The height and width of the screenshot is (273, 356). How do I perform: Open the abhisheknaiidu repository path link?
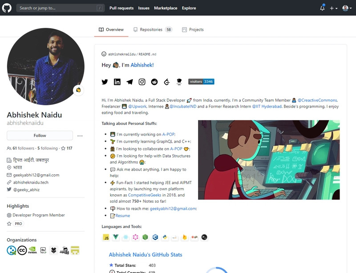click(x=121, y=54)
